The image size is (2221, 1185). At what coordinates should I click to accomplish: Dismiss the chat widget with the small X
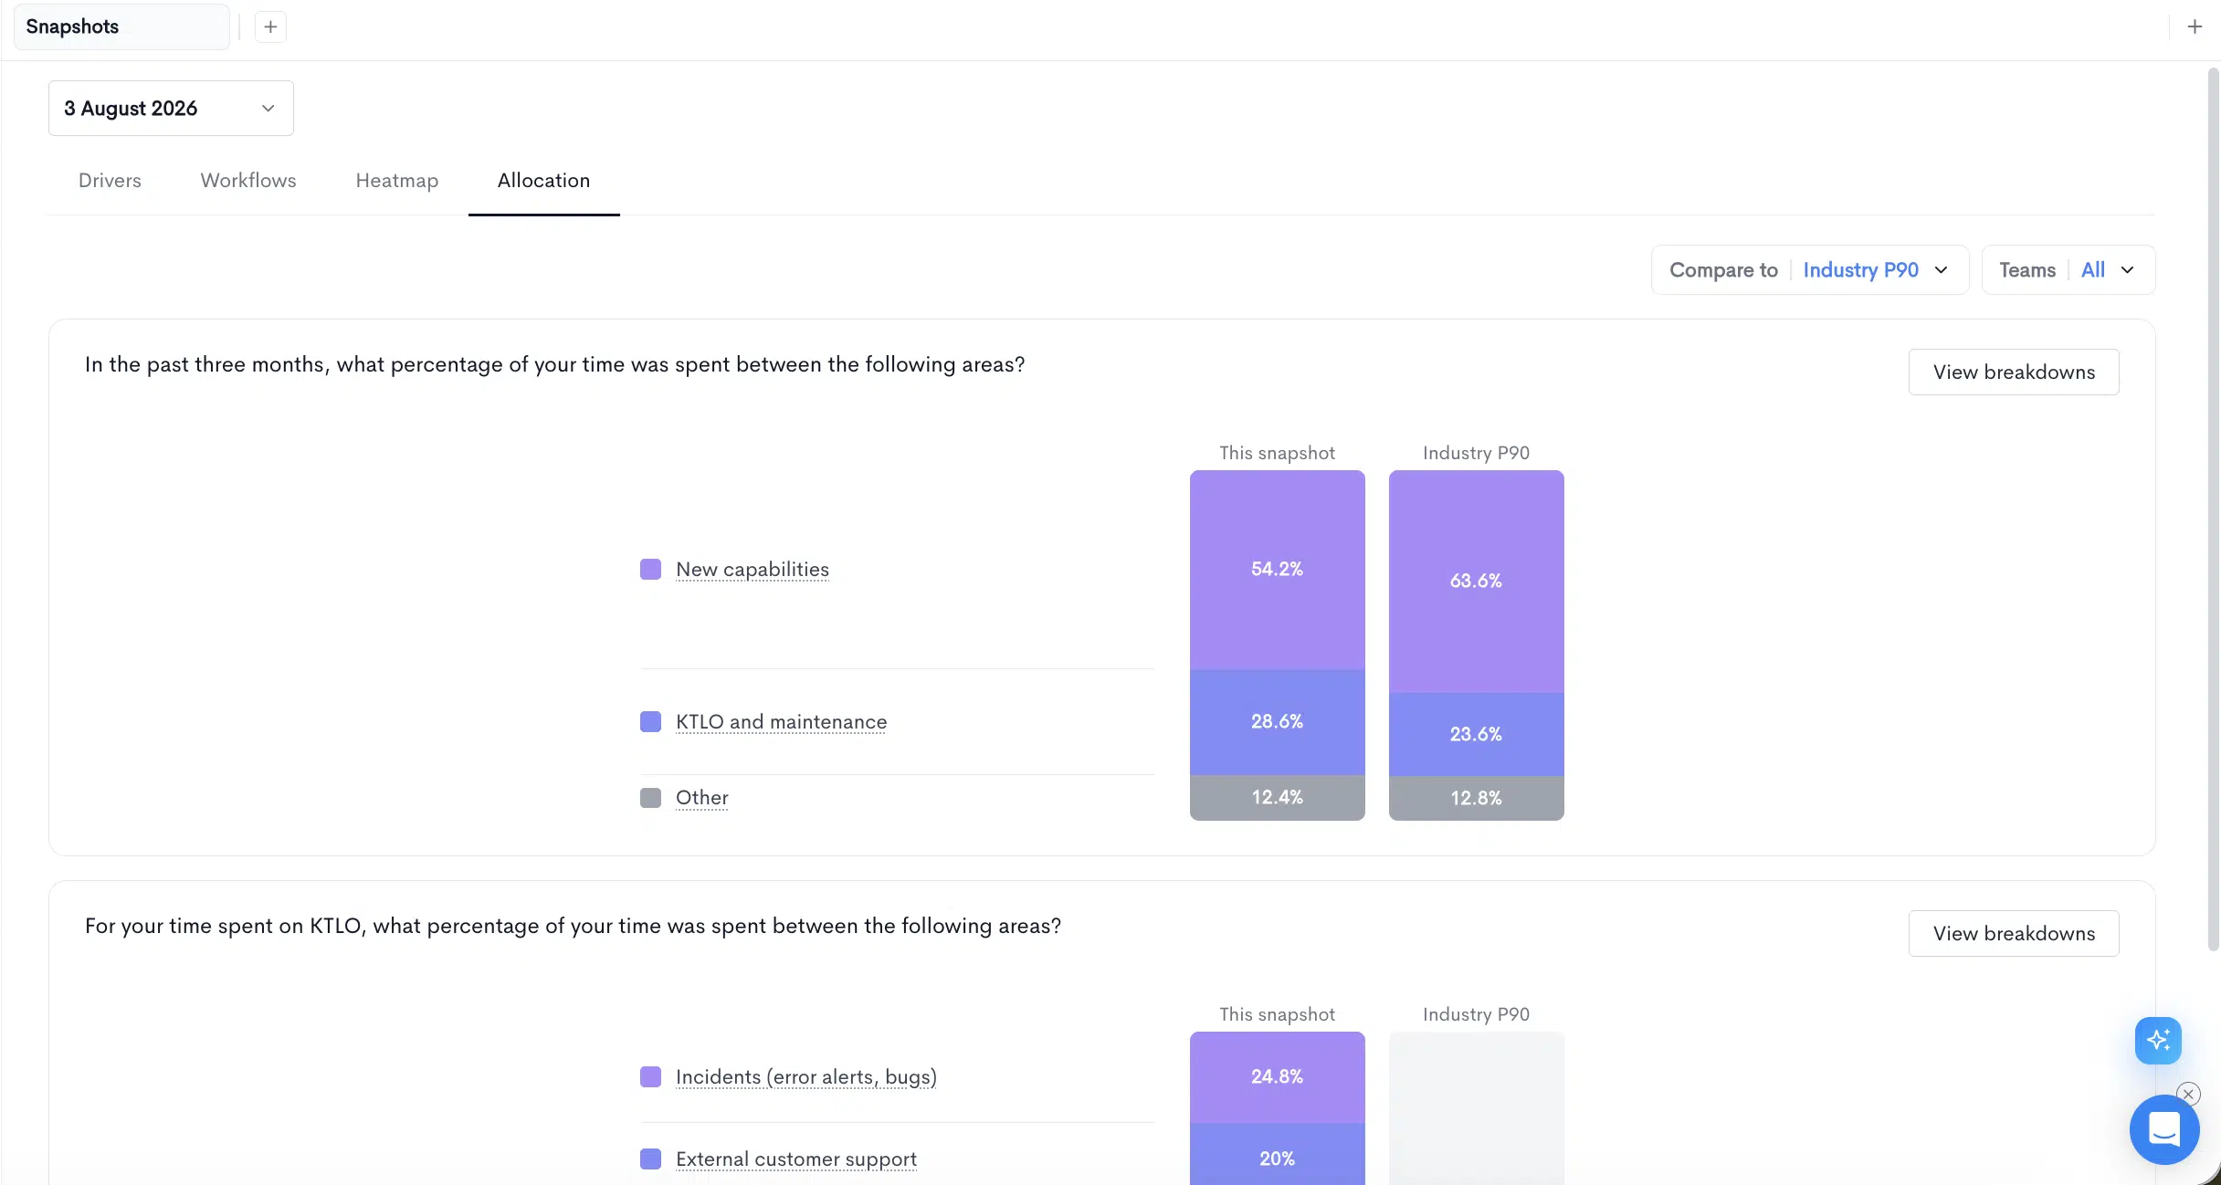coord(2188,1094)
